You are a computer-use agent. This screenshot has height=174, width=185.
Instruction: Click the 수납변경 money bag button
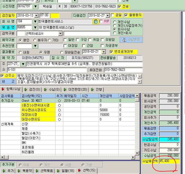click(x=131, y=40)
